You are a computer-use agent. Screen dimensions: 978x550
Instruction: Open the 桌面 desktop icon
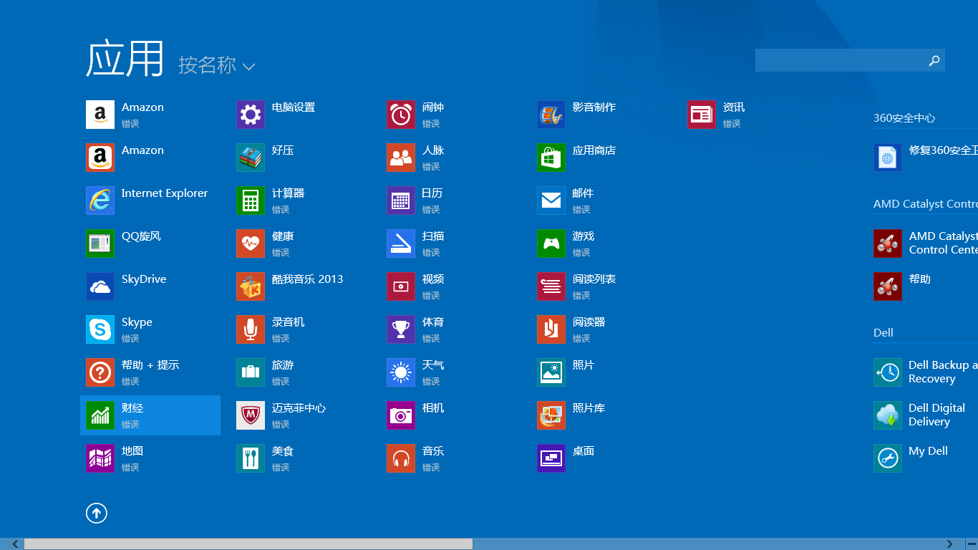pyautogui.click(x=551, y=458)
